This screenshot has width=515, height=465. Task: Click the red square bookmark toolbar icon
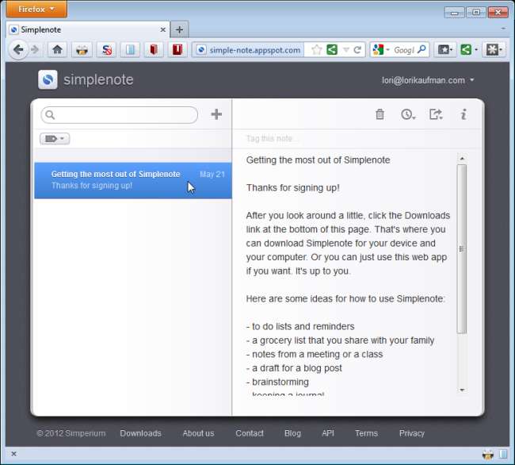[x=177, y=50]
